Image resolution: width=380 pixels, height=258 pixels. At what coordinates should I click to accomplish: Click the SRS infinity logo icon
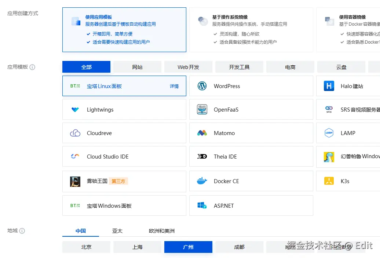click(329, 110)
